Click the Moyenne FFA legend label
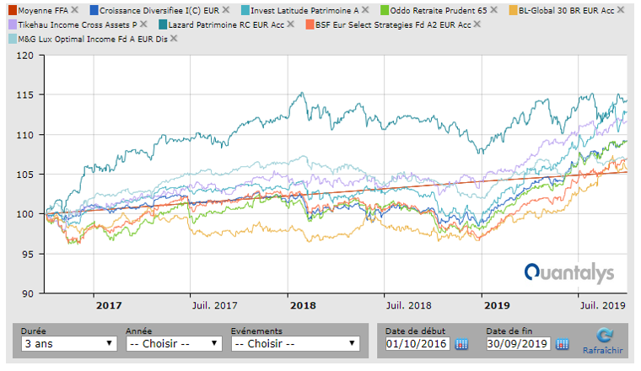Viewport: 641px width, 371px height. click(43, 10)
